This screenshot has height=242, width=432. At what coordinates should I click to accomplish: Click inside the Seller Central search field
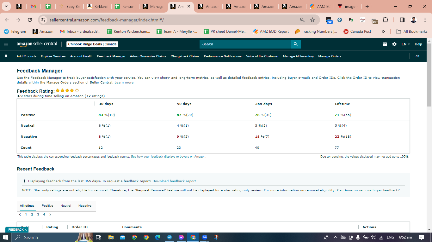coord(245,44)
